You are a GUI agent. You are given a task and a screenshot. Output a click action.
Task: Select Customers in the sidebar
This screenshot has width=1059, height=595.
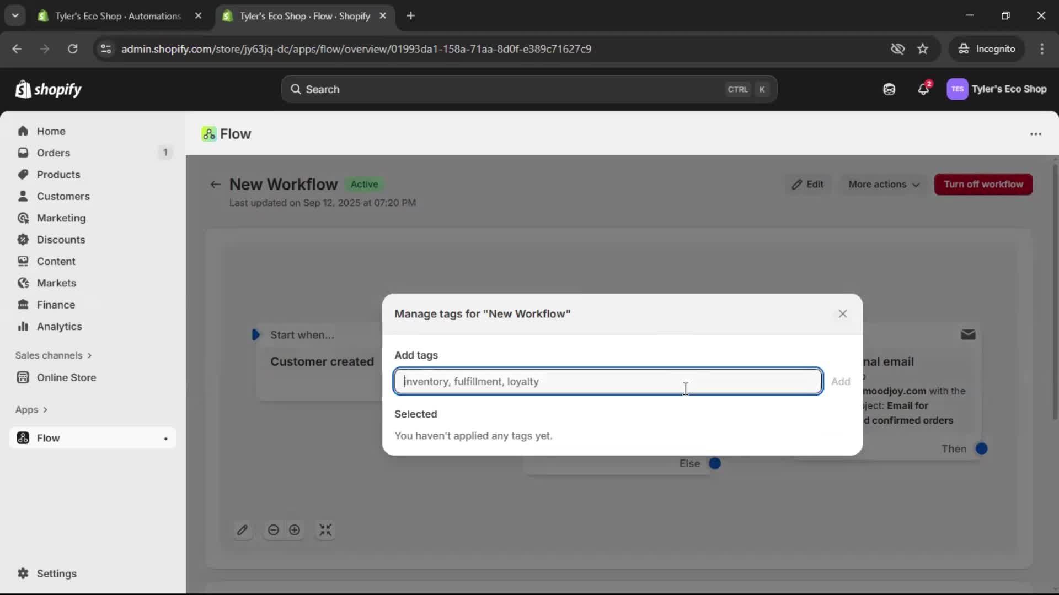point(63,196)
